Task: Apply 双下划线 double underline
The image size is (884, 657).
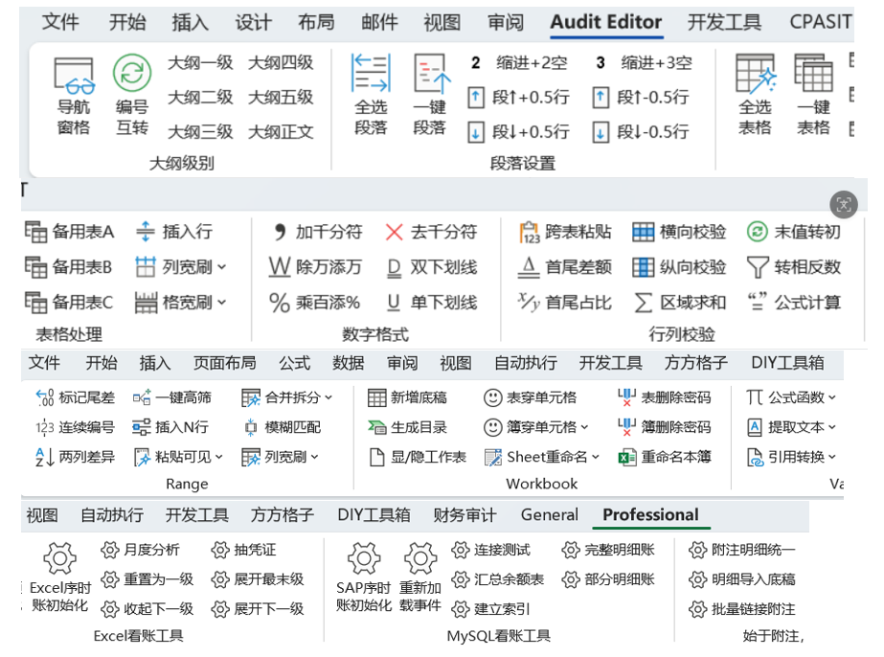Action: 432,267
